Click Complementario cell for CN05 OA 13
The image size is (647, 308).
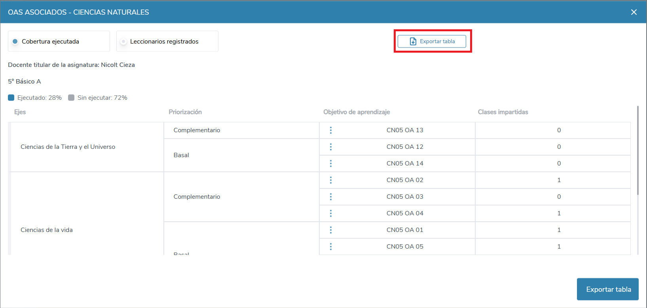tap(241, 130)
